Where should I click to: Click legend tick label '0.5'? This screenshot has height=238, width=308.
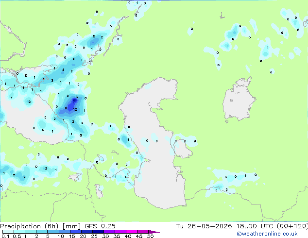coord(17,236)
